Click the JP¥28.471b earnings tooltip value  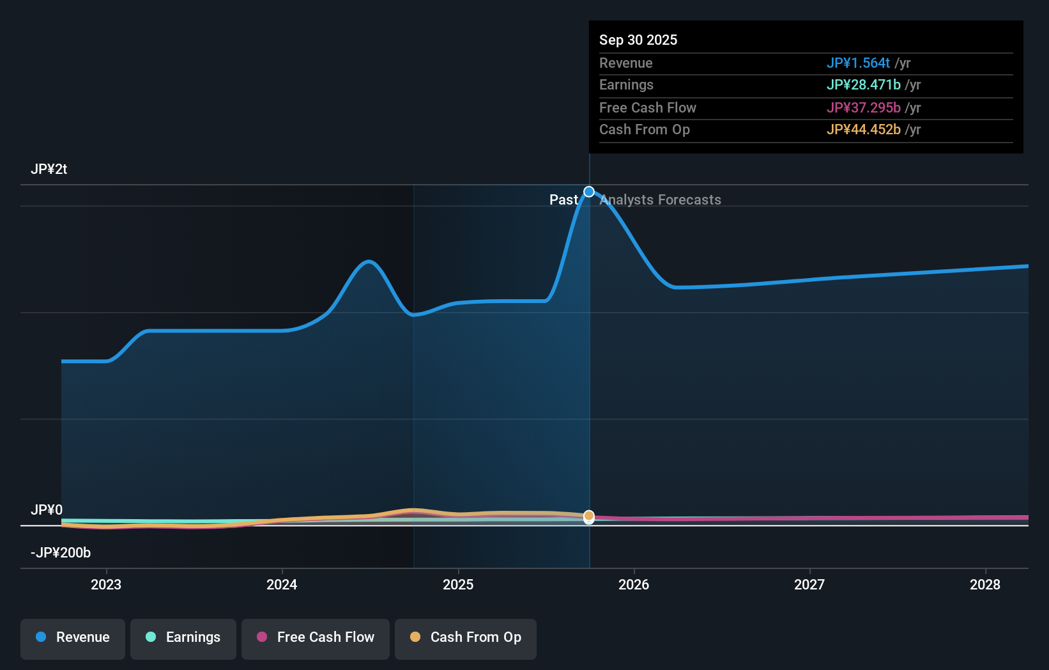863,85
